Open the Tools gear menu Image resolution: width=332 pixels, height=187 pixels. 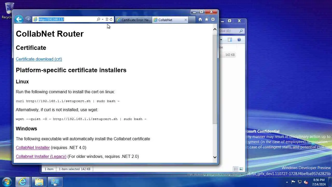click(x=213, y=19)
